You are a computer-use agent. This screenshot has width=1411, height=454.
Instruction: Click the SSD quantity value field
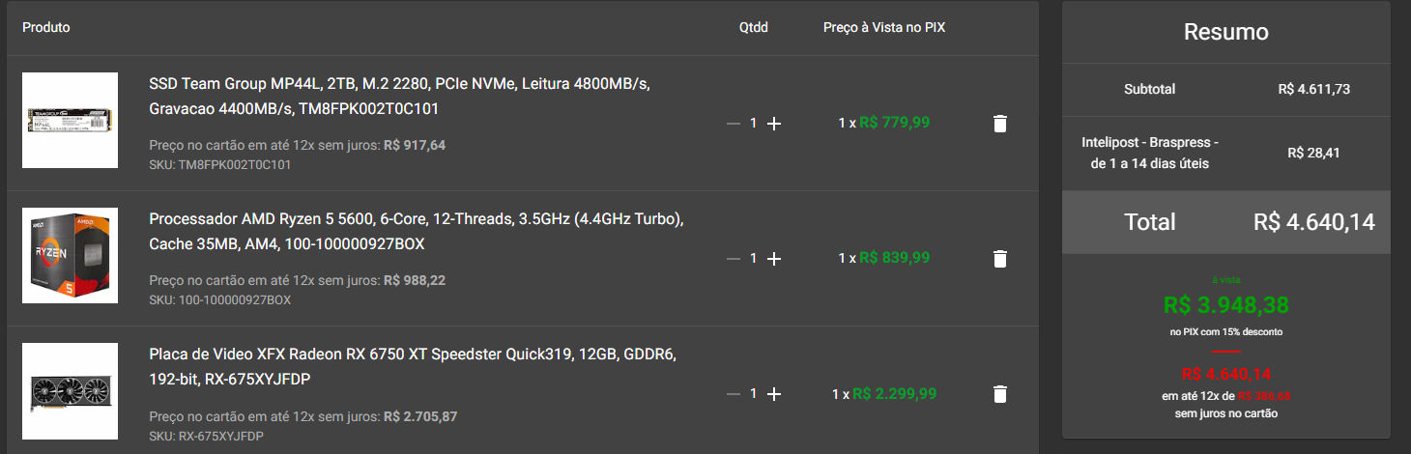point(754,124)
